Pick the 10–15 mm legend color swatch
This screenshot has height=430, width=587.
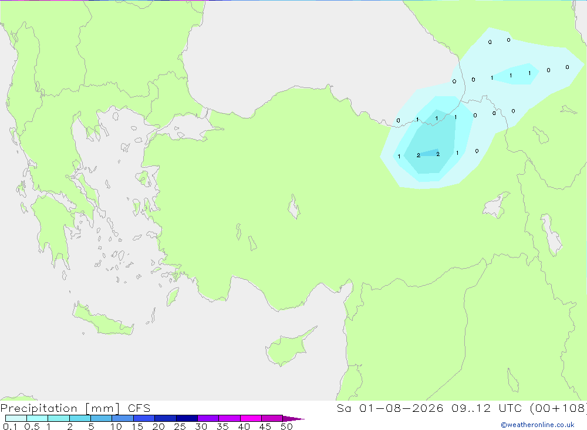[x=123, y=418]
